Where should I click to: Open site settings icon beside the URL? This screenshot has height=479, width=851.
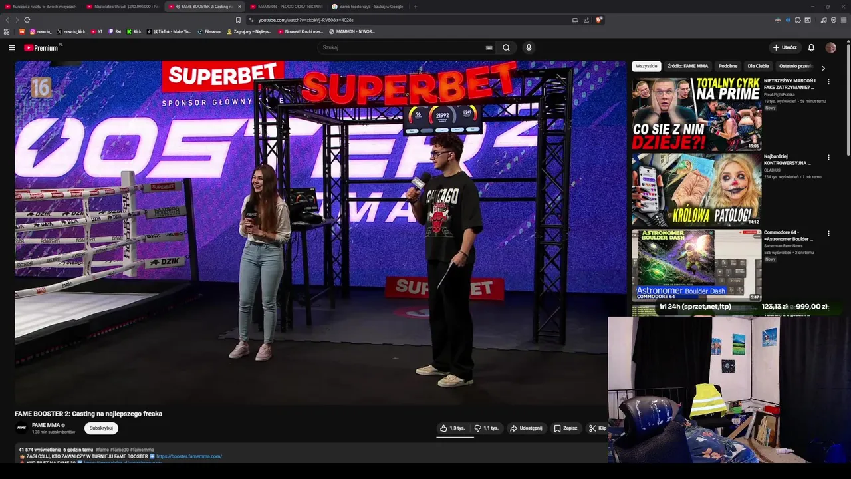(251, 20)
